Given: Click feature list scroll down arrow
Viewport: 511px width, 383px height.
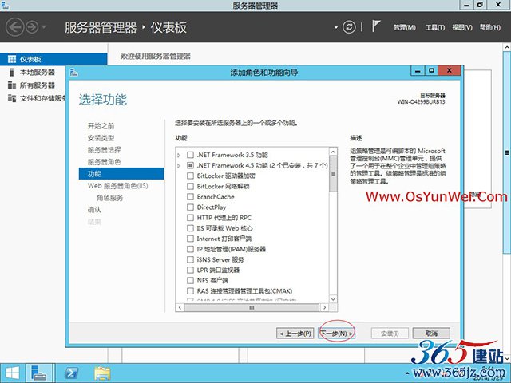Looking at the screenshot, I should click(x=333, y=299).
